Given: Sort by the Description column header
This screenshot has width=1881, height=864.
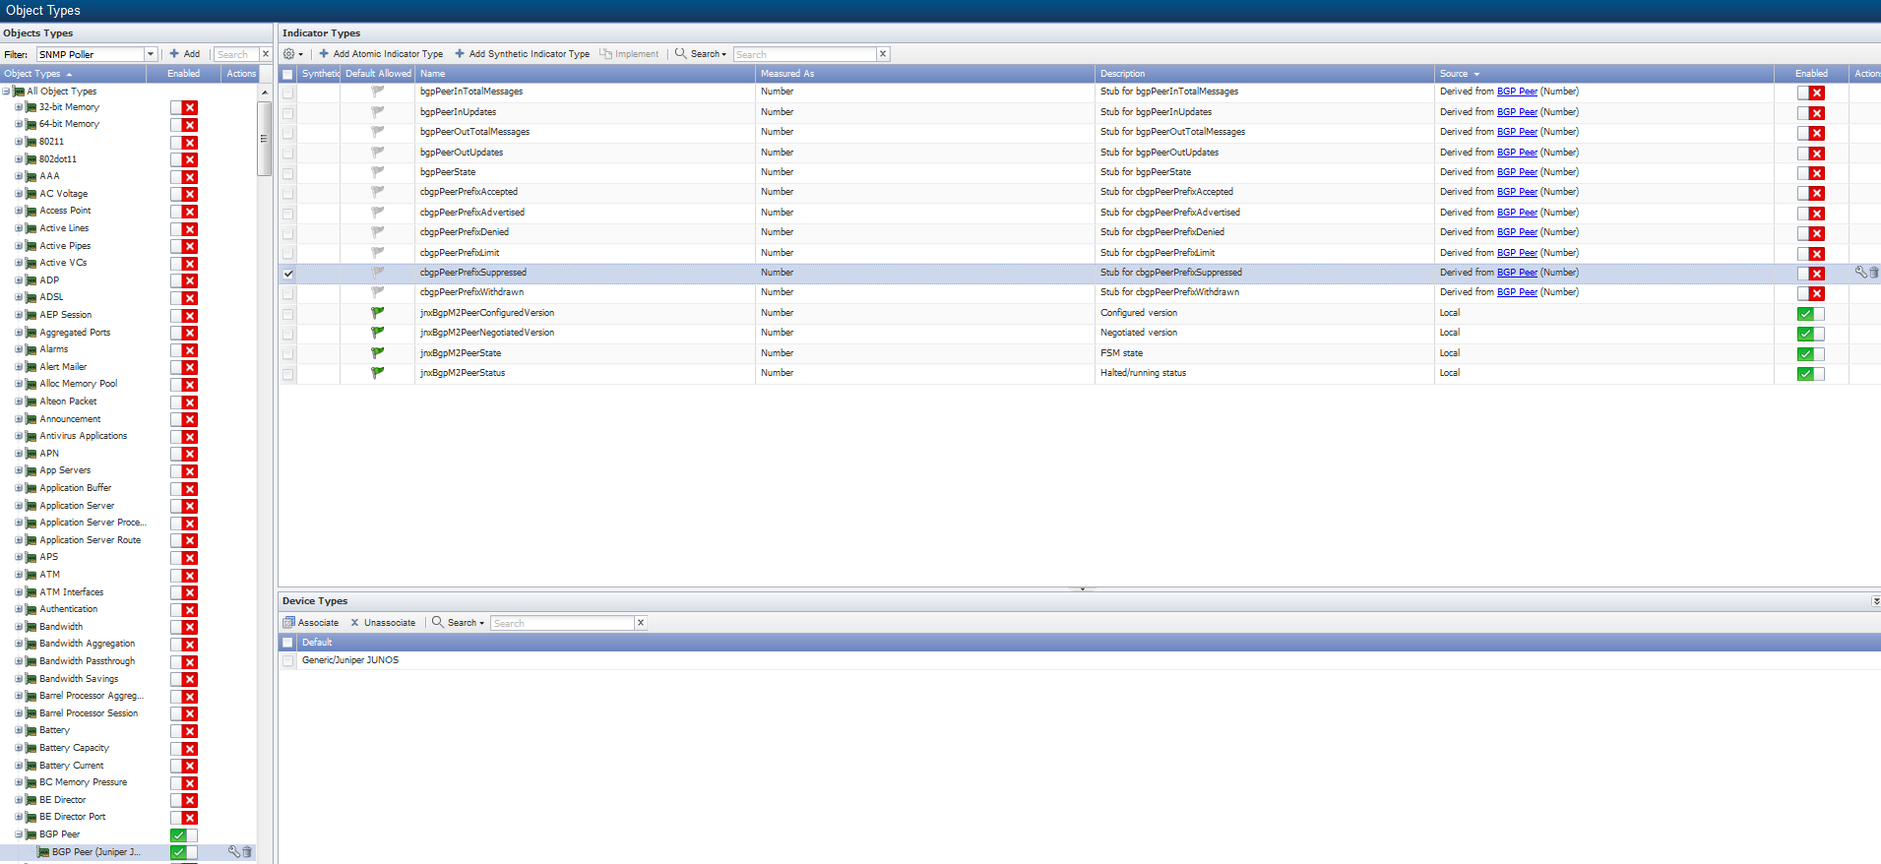Looking at the screenshot, I should [x=1265, y=74].
